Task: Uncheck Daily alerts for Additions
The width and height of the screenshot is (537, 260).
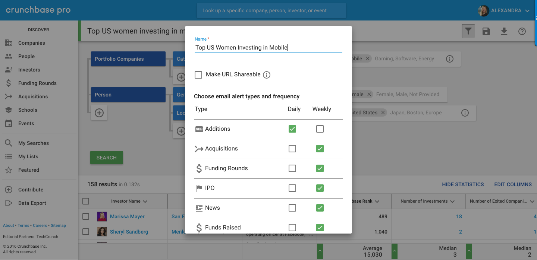Action: click(292, 129)
